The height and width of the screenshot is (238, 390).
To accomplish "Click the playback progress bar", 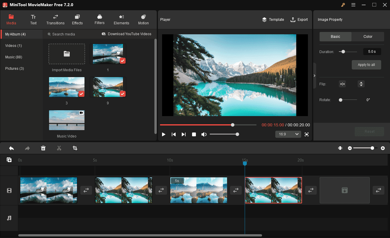I will coord(208,125).
